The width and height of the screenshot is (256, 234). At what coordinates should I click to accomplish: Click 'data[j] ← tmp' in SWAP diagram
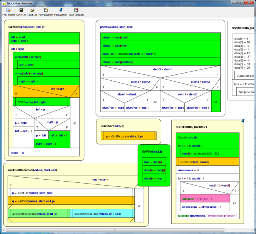coord(154,178)
